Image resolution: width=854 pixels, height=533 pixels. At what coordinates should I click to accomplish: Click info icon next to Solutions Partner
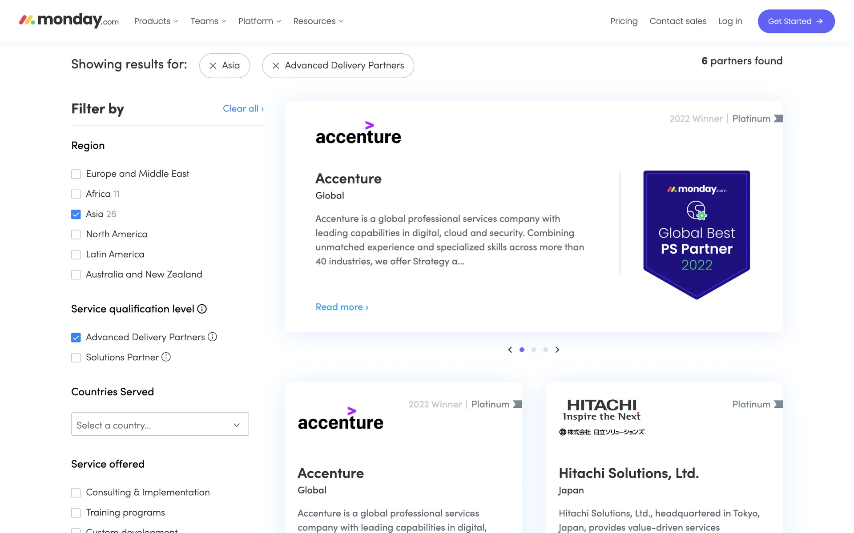click(166, 357)
